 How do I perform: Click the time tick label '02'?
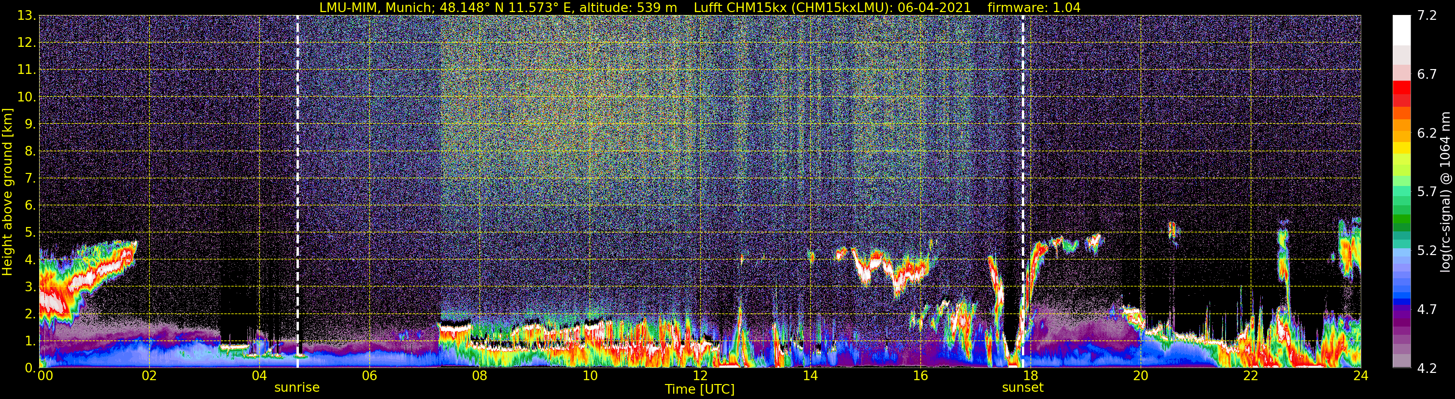coord(149,376)
